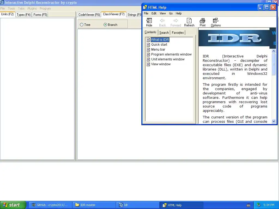Refresh the HTML Help page
Image resolution: width=279 pixels, height=209 pixels.
189,22
